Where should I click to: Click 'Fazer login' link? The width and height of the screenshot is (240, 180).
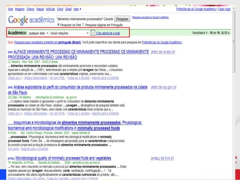pyautogui.click(x=224, y=9)
